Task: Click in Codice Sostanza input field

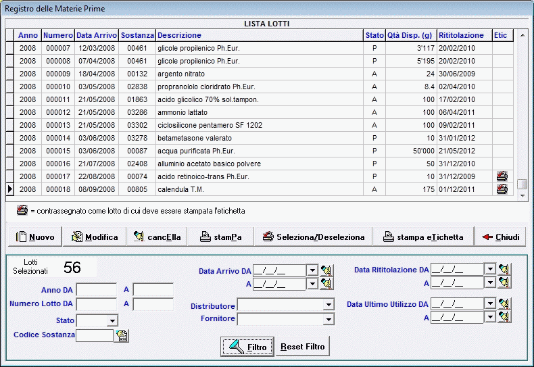Action: (95, 335)
